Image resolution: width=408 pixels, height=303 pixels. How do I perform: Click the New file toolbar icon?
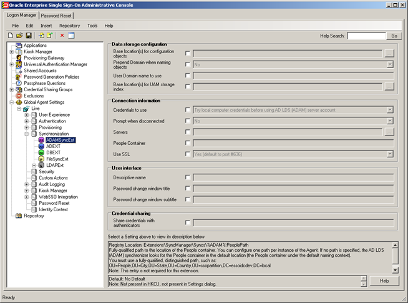(x=11, y=36)
